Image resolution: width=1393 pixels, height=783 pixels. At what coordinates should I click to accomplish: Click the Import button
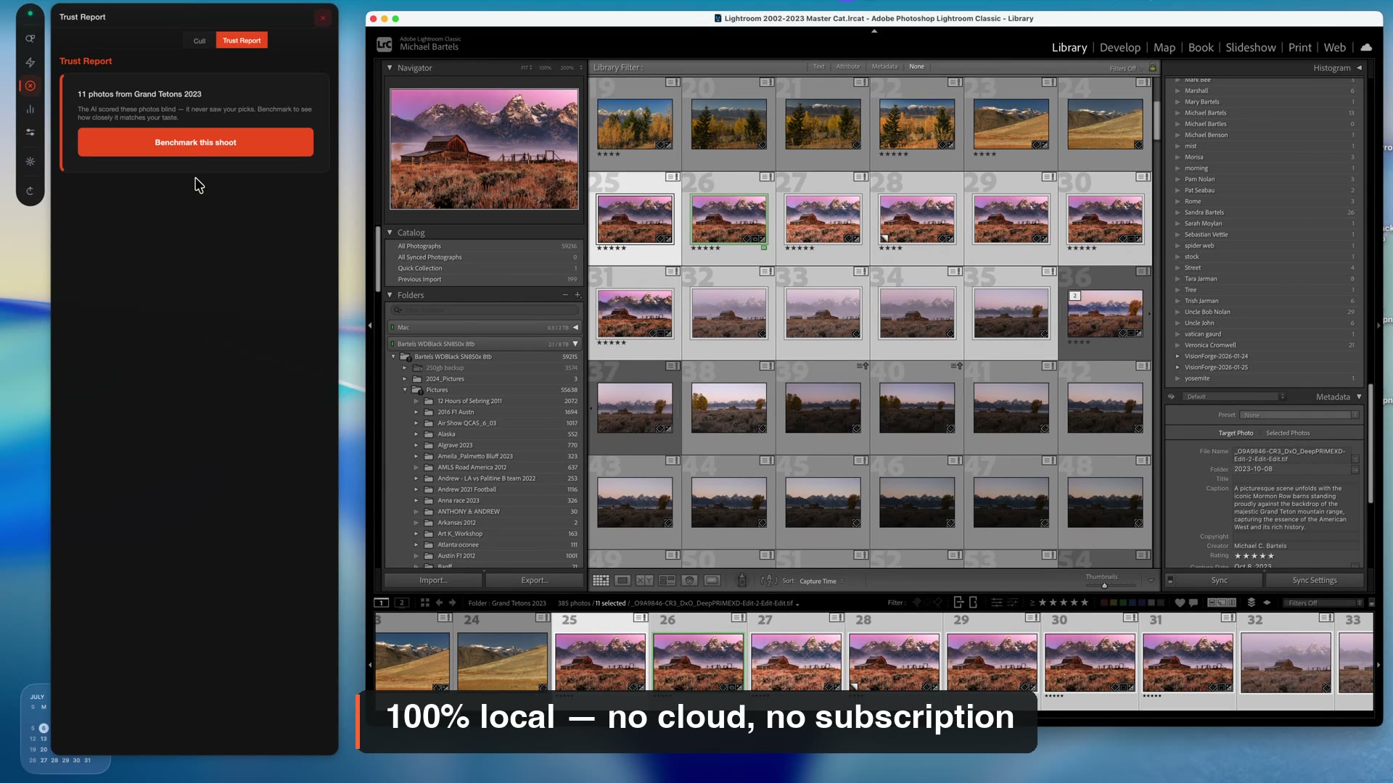[x=433, y=580]
